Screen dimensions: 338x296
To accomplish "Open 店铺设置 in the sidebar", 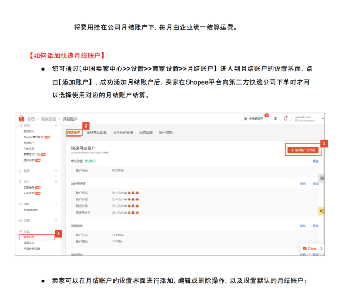I will pyautogui.click(x=29, y=243).
